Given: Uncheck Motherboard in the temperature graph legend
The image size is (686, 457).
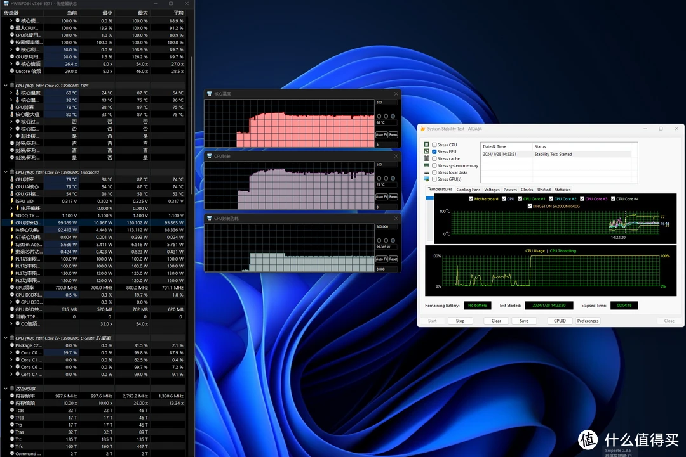Looking at the screenshot, I should click(x=471, y=198).
